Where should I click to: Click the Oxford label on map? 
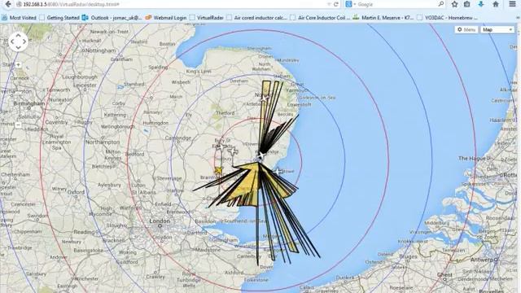coord(76,192)
